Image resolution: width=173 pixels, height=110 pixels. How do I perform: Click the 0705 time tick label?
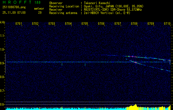click(85, 24)
